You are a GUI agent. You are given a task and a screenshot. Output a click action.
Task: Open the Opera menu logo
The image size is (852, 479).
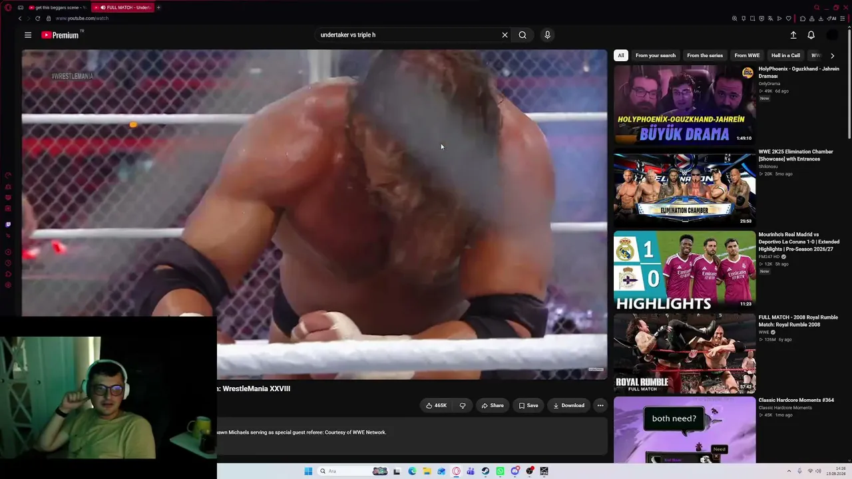[x=8, y=7]
